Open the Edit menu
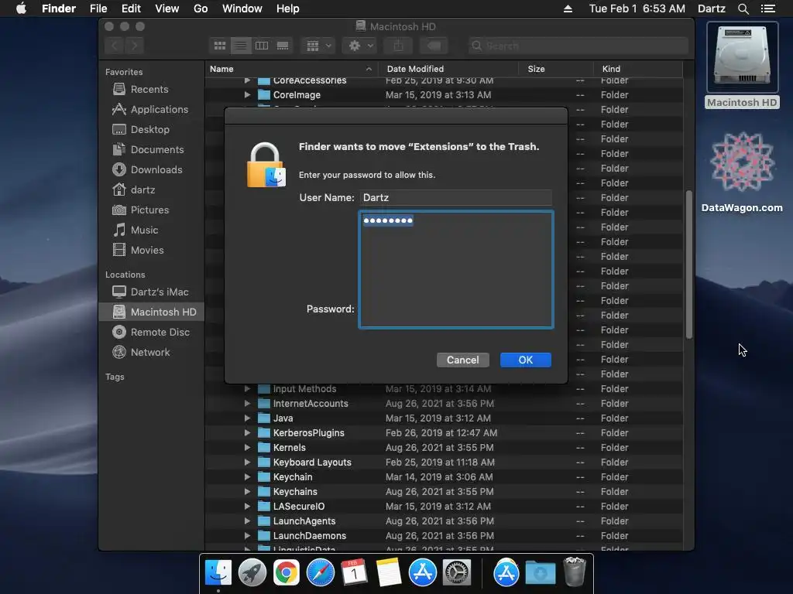 click(131, 9)
